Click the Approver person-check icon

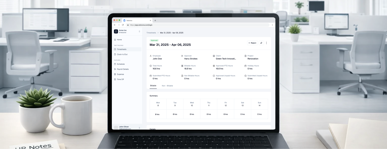pos(182,56)
